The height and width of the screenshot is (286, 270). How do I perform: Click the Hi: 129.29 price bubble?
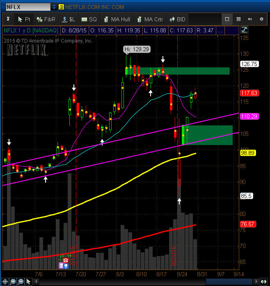click(137, 49)
